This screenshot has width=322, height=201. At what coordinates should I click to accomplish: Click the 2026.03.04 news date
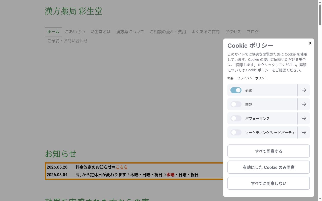(57, 175)
